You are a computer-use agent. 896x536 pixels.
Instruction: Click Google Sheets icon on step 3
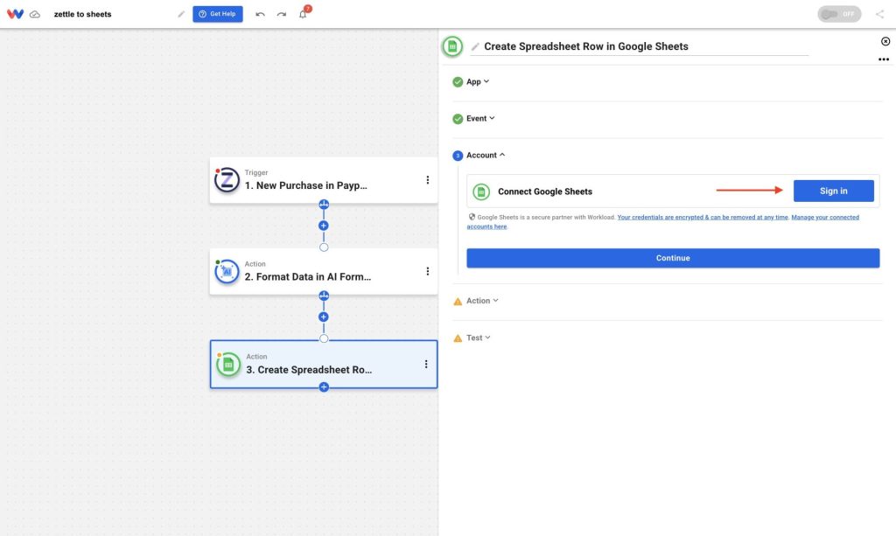coord(228,365)
